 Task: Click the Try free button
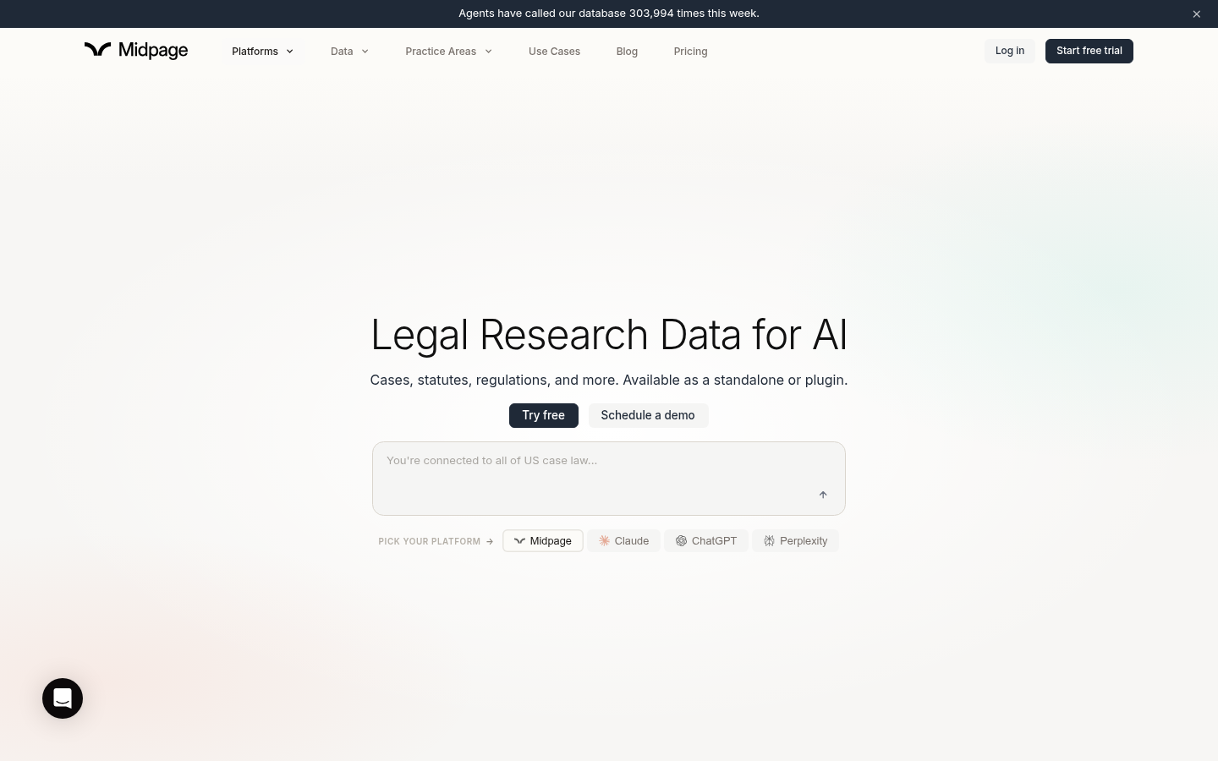(543, 415)
